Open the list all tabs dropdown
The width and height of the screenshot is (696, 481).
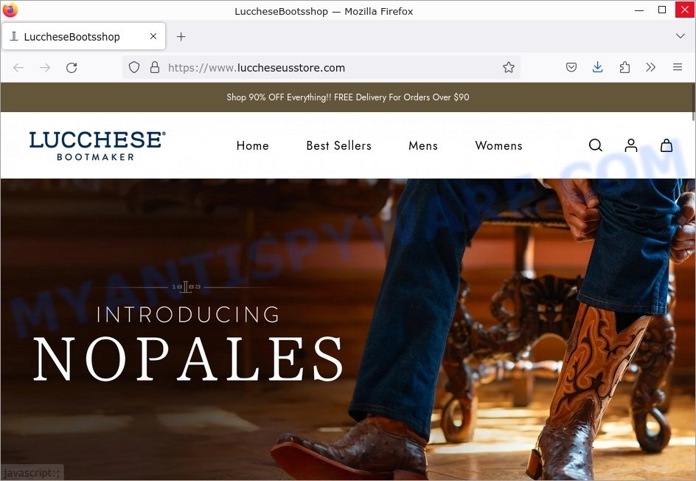pyautogui.click(x=680, y=36)
